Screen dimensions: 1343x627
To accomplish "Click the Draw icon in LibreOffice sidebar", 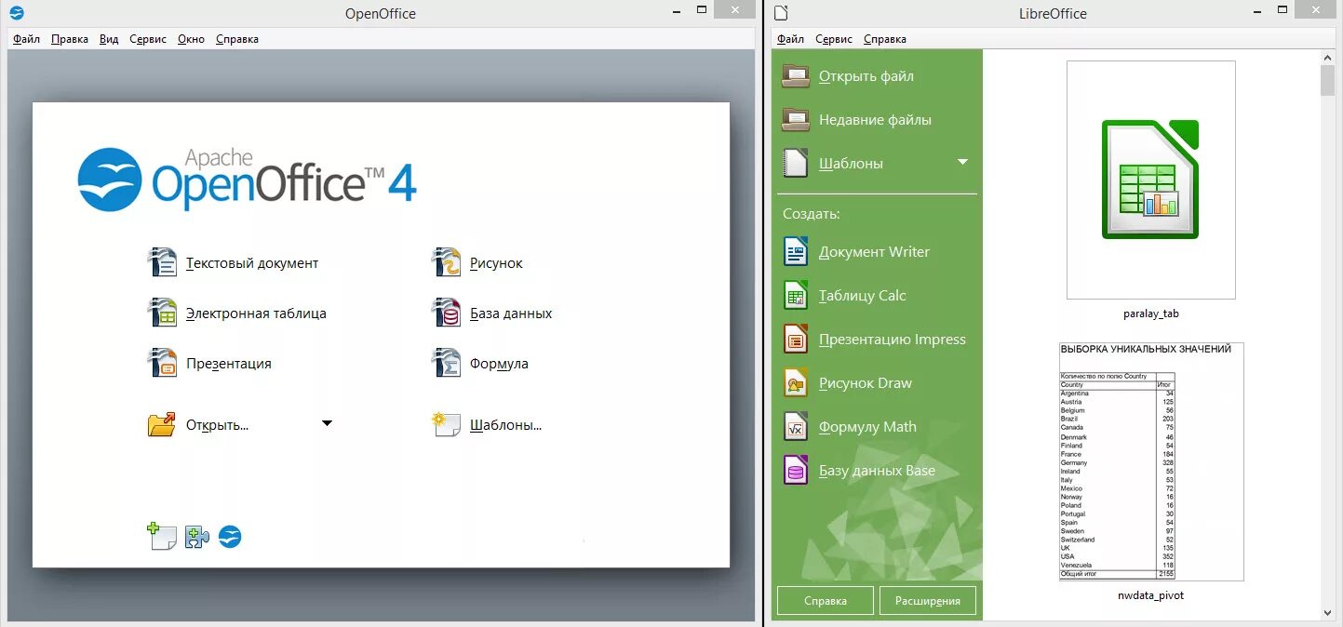I will (x=796, y=382).
